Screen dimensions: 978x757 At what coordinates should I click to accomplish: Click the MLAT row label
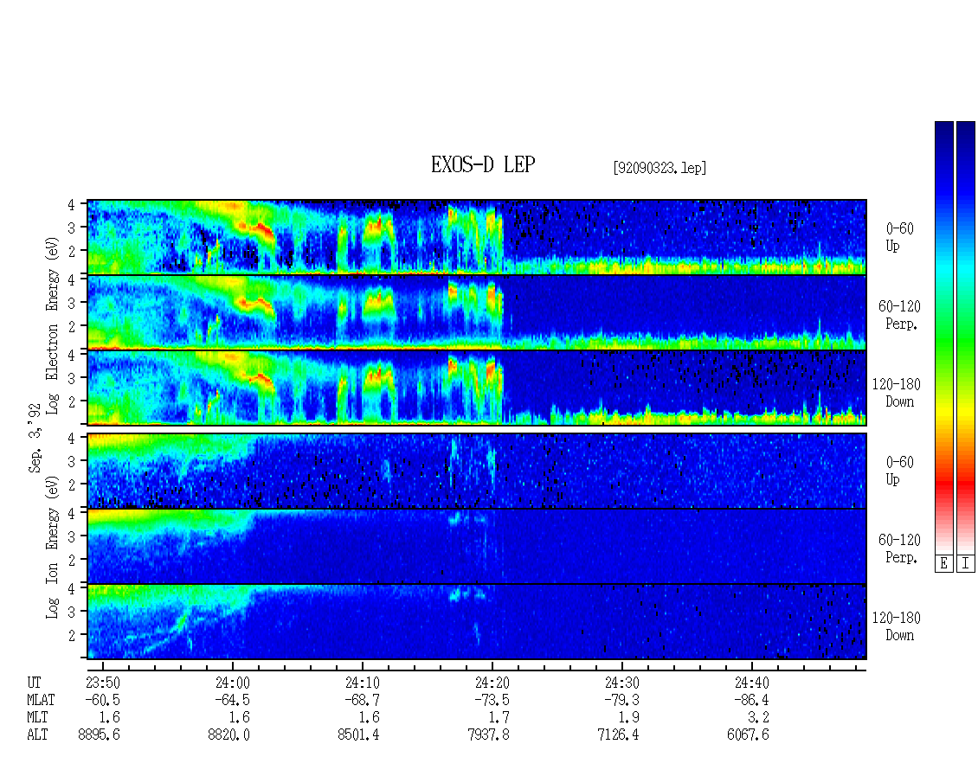pos(41,700)
